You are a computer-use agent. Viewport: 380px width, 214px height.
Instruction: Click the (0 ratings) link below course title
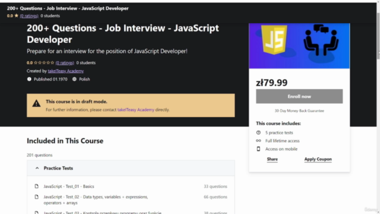click(x=65, y=62)
